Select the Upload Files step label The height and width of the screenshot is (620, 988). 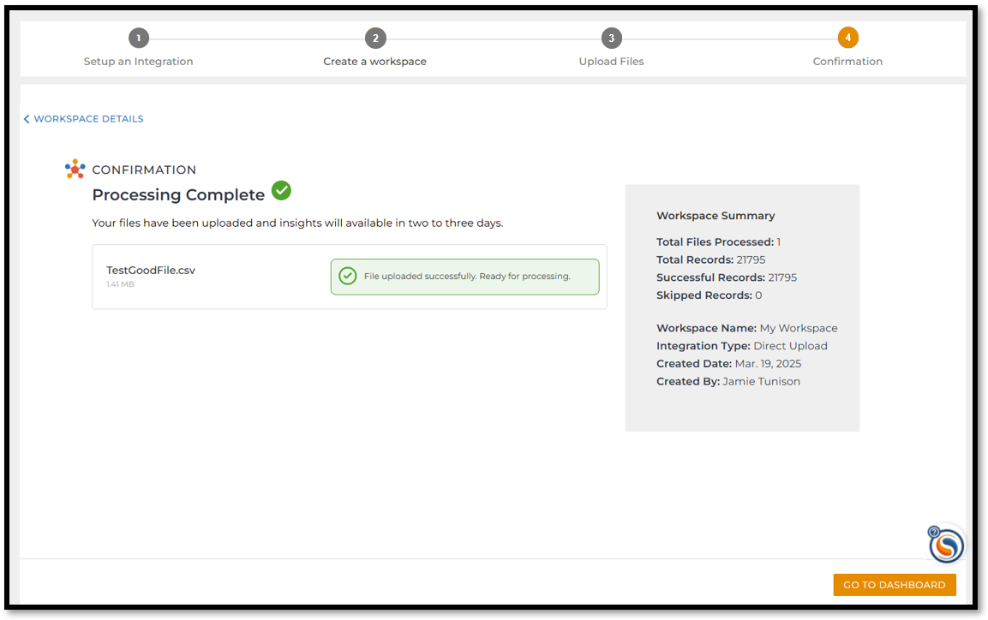point(611,61)
